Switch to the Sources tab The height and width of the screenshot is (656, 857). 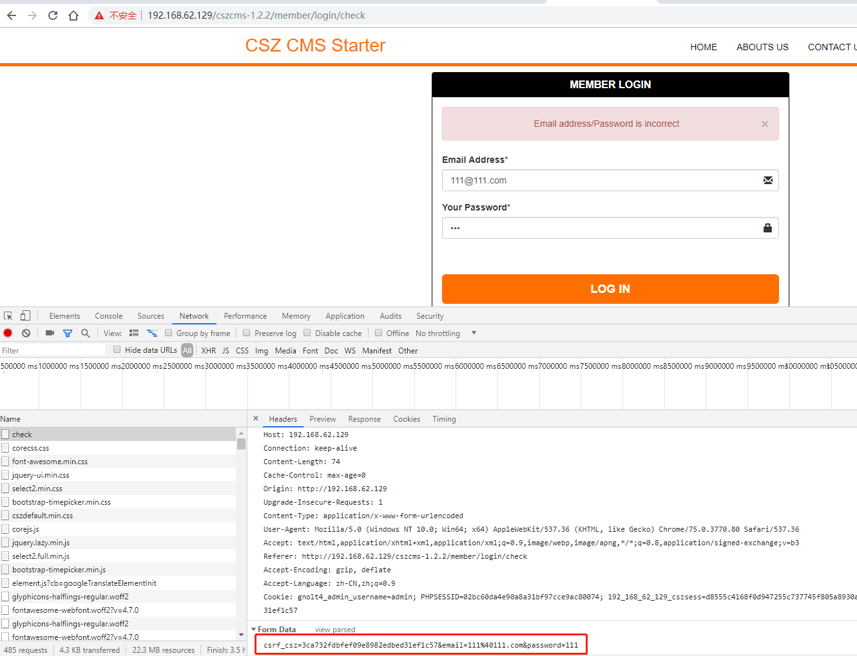(151, 316)
